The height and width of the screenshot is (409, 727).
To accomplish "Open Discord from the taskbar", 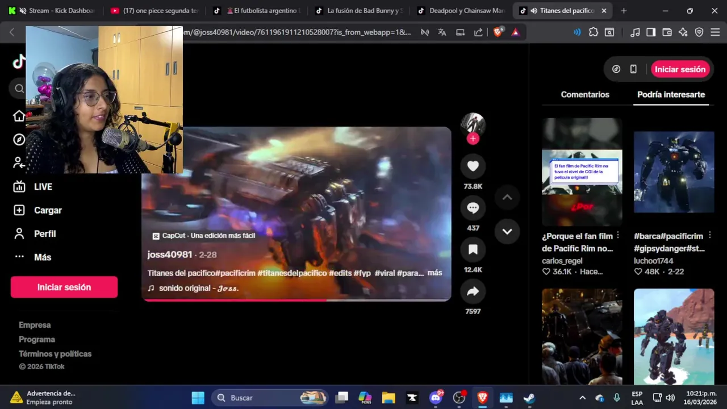I will point(436,398).
